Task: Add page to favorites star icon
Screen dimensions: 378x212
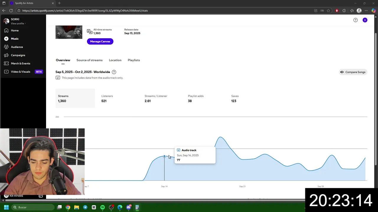Action: (328, 11)
